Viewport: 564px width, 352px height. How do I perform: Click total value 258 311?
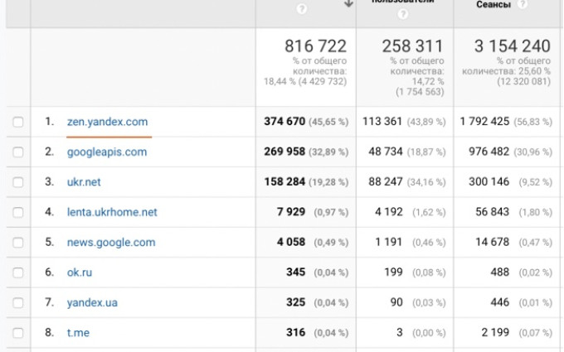point(412,46)
